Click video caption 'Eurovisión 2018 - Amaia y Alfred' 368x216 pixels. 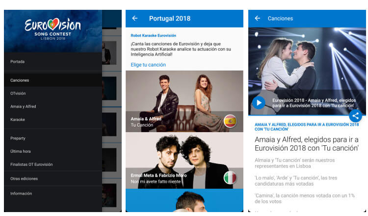(314, 103)
